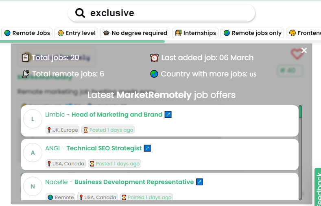Choose the Internships filter tag

[195, 33]
